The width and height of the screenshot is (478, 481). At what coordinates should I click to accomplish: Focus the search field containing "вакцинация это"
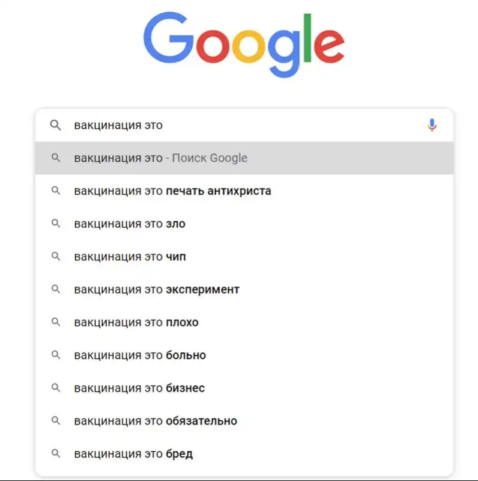240,125
